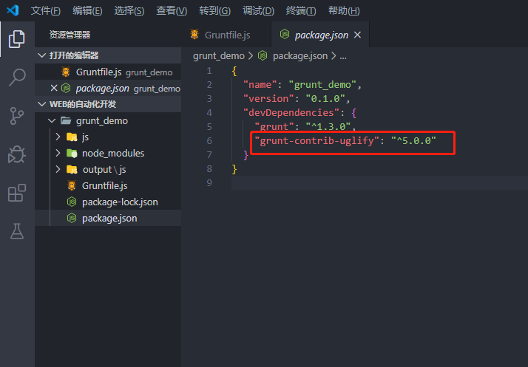Image resolution: width=528 pixels, height=367 pixels.
Task: Select the package.json editor tab
Action: coord(320,35)
